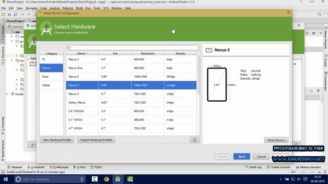Click the Ask me anything search box
Screen dimensions: 328x184
50,179
